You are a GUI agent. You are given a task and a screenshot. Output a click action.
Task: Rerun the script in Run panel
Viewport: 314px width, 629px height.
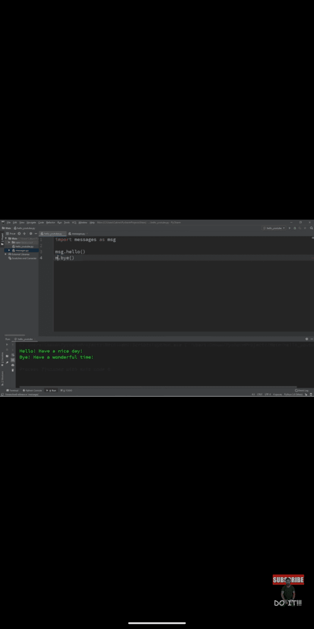(x=7, y=344)
